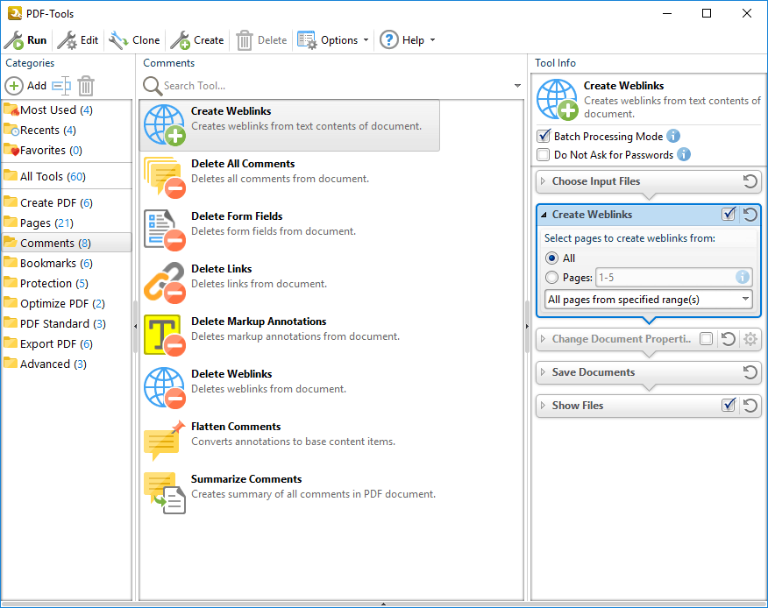Screen dimensions: 768x608
Task: Click the 'Delete Links' title text
Action: tap(222, 269)
